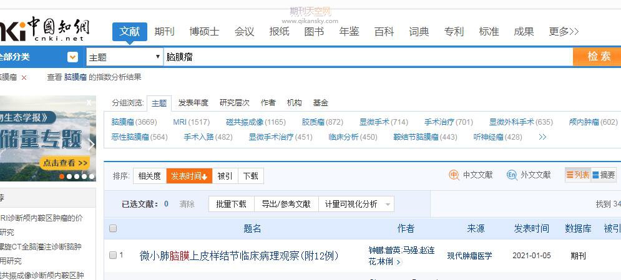
Task: Show more topic groups with the >> arrow
Action: (542, 137)
